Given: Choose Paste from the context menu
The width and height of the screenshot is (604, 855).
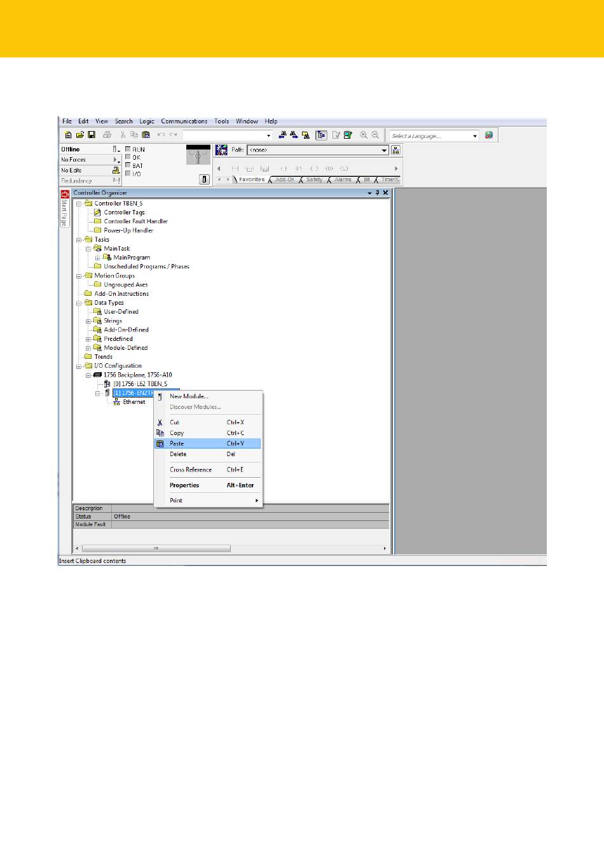Looking at the screenshot, I should coord(207,443).
